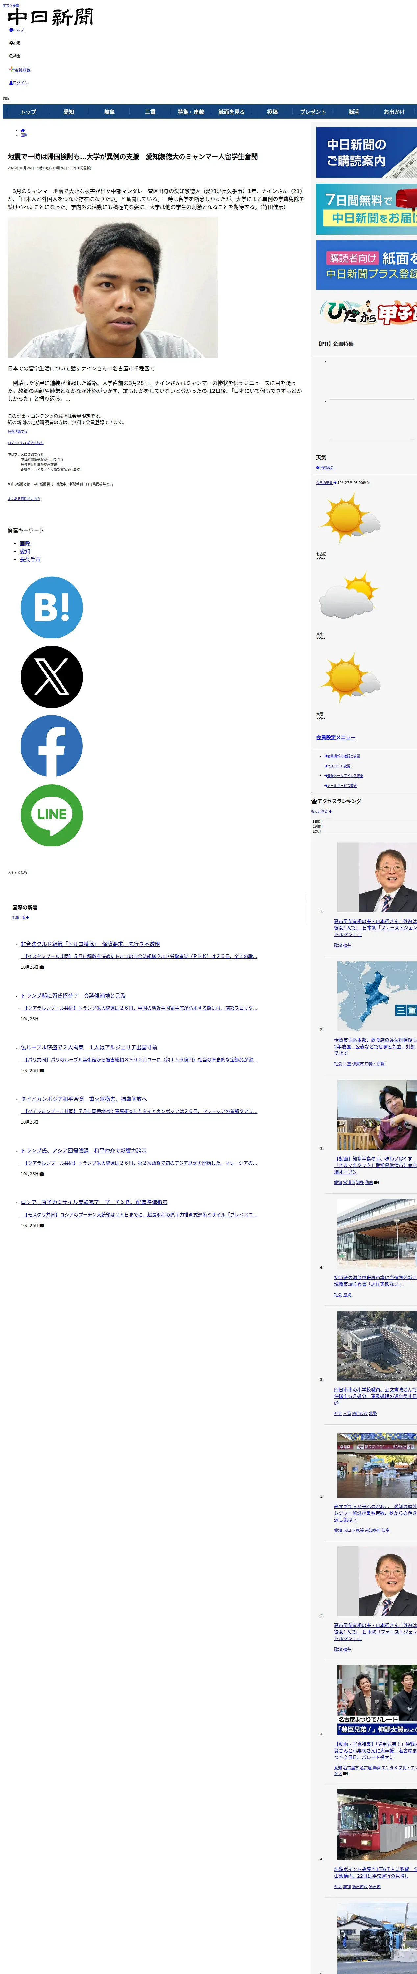
Task: Open the タイとカンボジア和平合意 headline
Action: pos(84,1099)
